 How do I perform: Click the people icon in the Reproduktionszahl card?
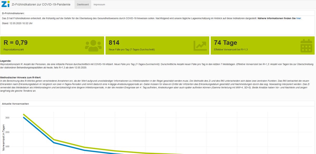click(93, 45)
